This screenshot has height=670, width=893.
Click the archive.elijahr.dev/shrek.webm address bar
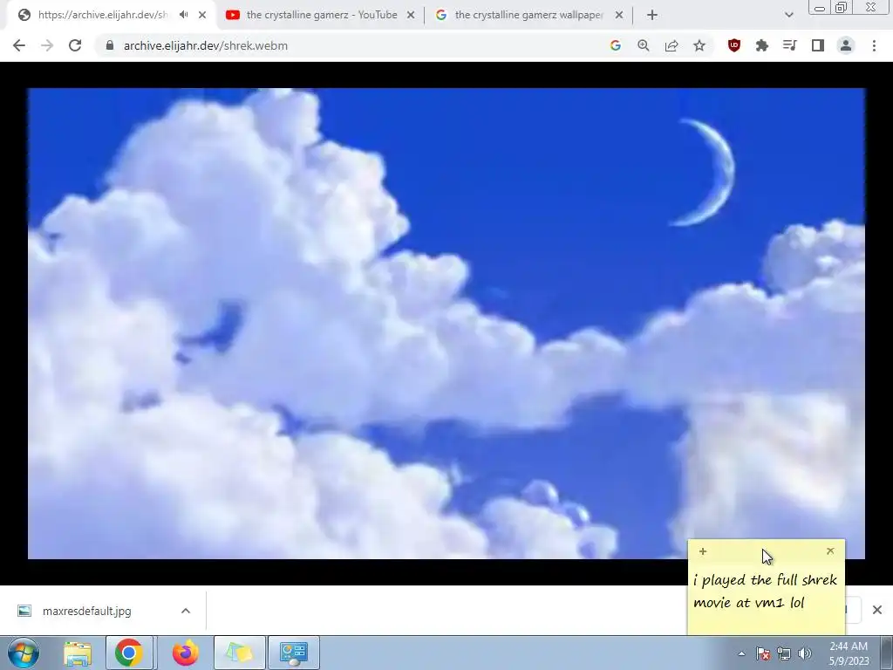point(353,45)
